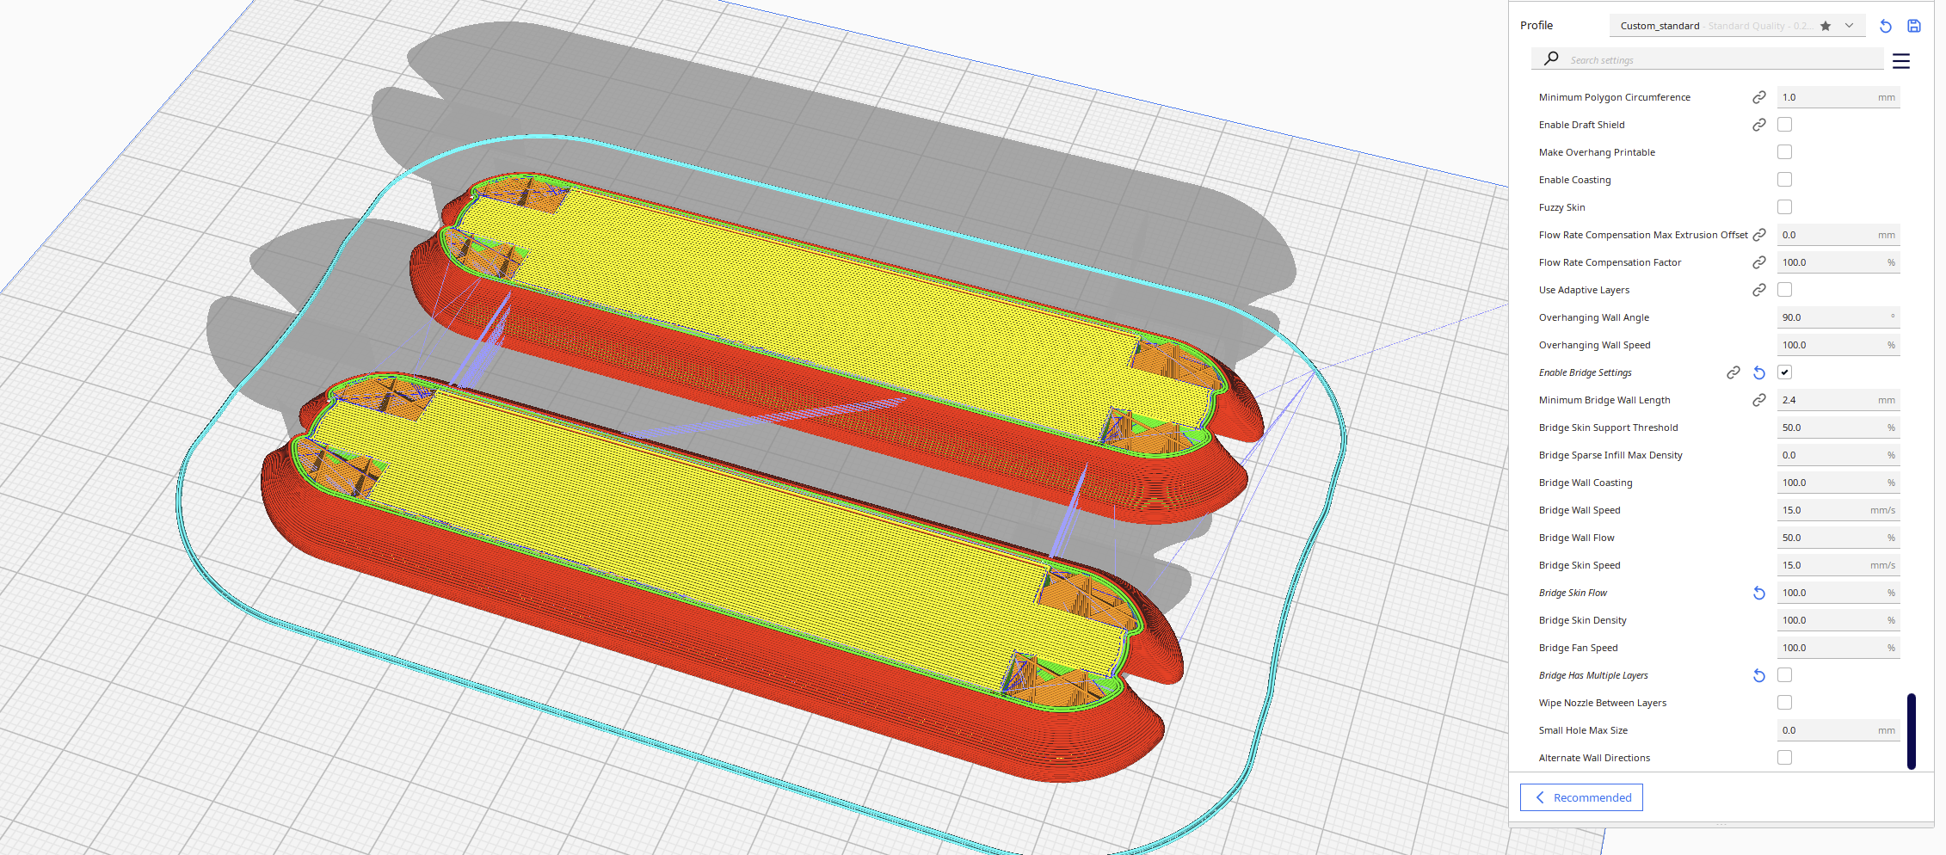The height and width of the screenshot is (855, 1946).
Task: Reset Bridge Skin Flow with its revert arrow
Action: click(1758, 593)
